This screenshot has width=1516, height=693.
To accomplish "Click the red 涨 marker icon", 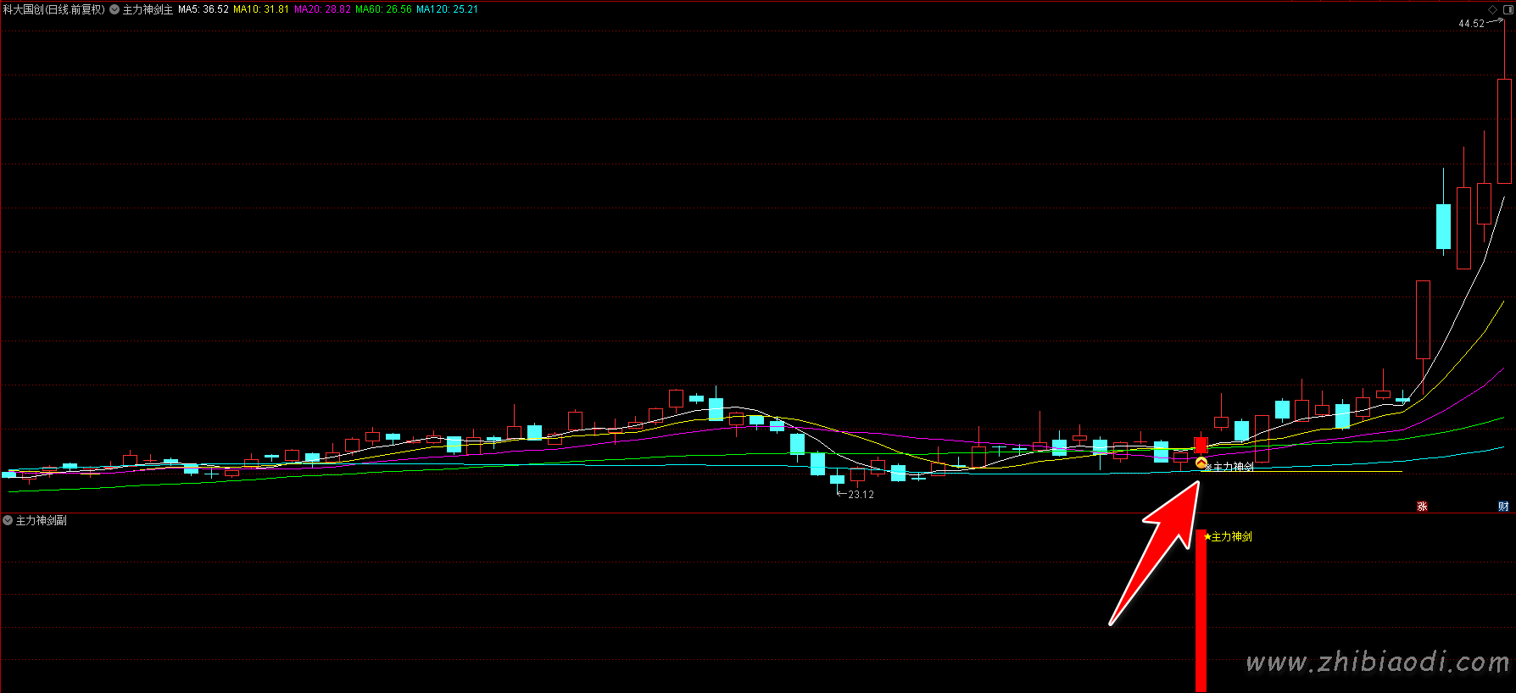I will (x=1422, y=507).
